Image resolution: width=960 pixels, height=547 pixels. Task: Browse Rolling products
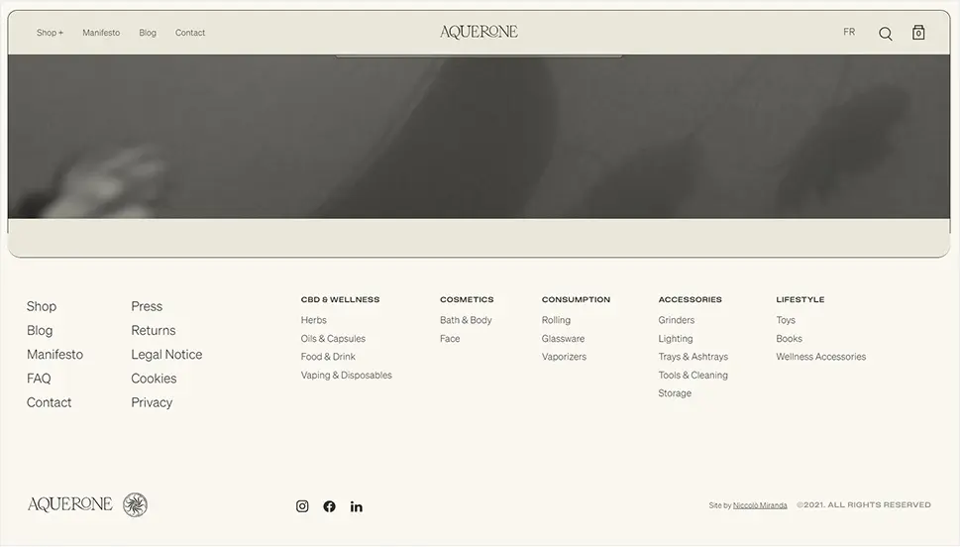tap(556, 320)
